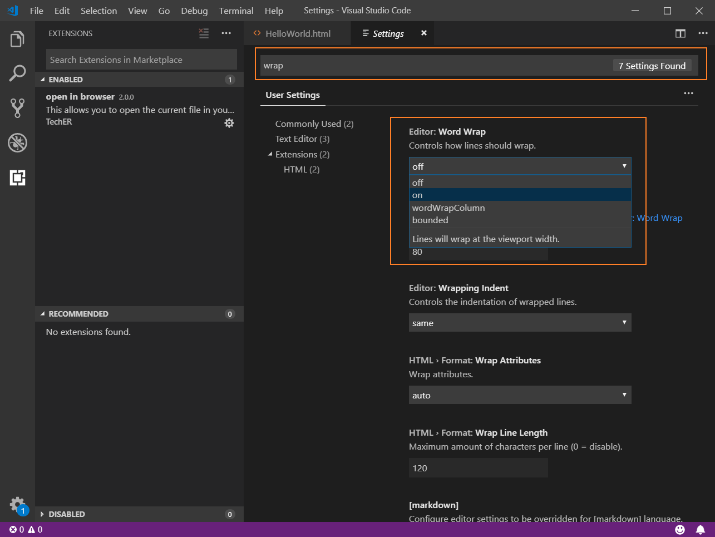
Task: Select 'on' in Word Wrap dropdown
Action: pos(520,195)
